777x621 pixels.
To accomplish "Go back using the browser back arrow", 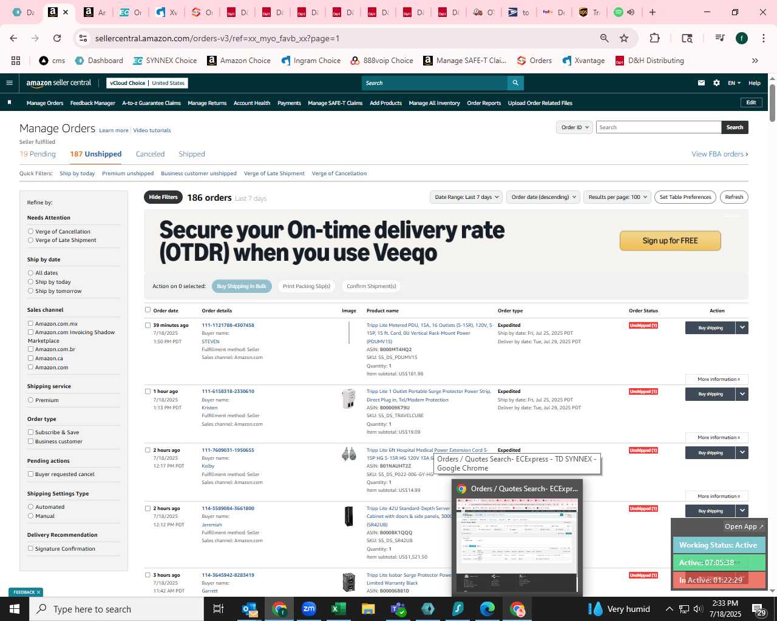I will [13, 38].
